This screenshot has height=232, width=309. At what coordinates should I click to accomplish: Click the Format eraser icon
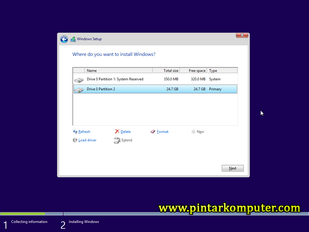153,132
